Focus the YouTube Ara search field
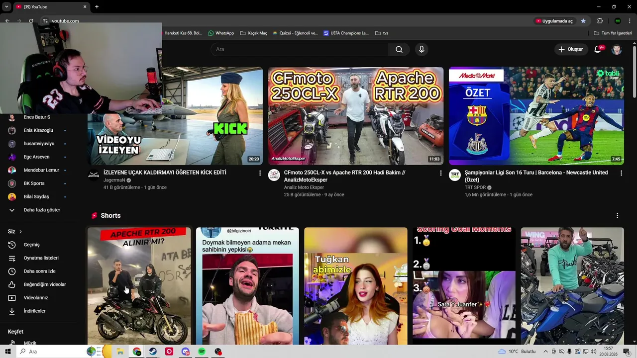The height and width of the screenshot is (358, 637). click(300, 49)
